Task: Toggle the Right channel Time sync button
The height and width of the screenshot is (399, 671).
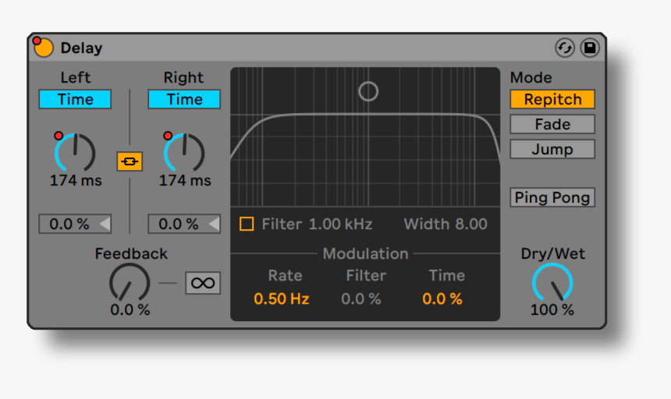Action: click(184, 99)
